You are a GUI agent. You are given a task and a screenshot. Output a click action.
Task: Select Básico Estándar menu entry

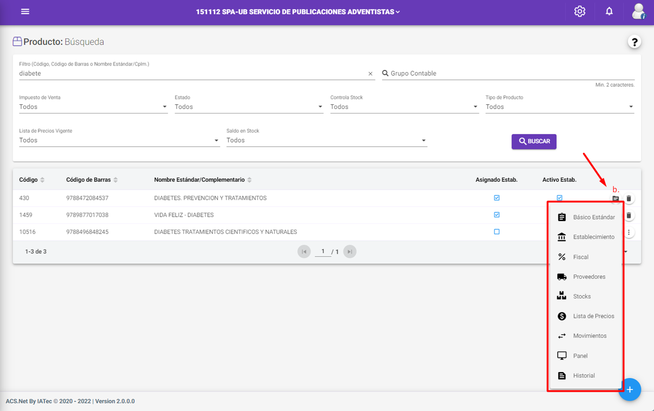(x=585, y=217)
